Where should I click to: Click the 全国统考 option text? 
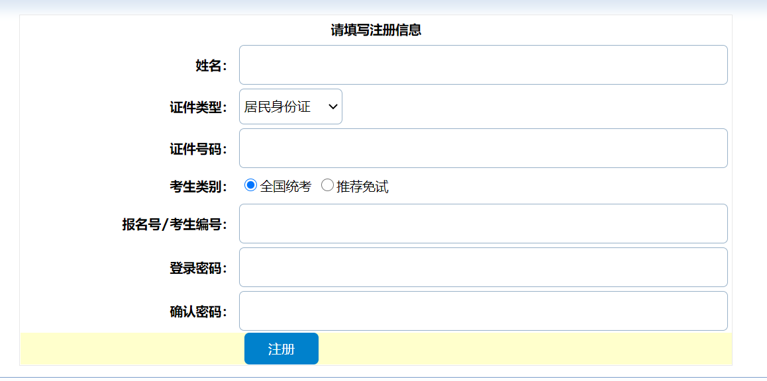tap(285, 187)
